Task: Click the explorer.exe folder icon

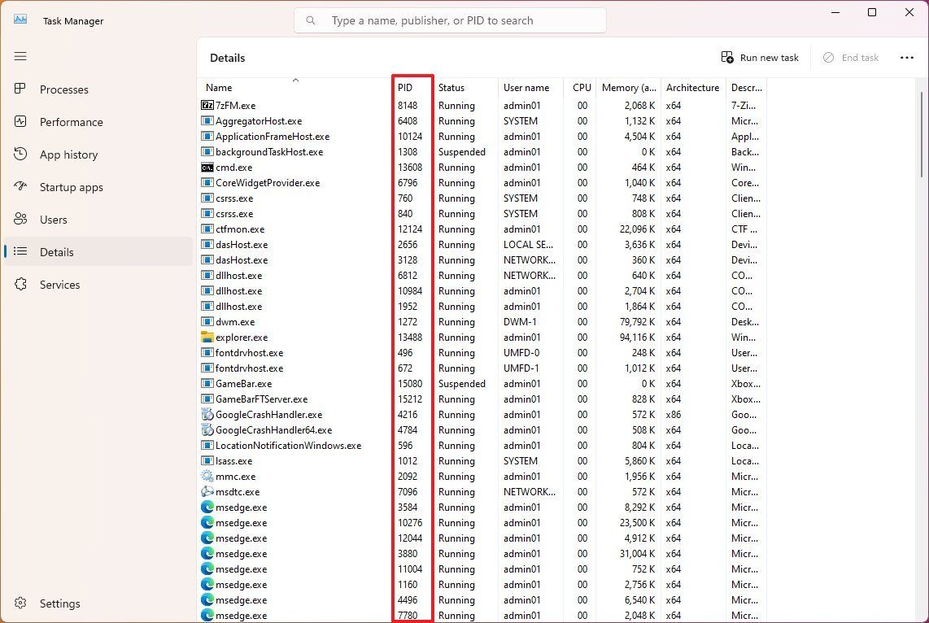Action: click(206, 337)
